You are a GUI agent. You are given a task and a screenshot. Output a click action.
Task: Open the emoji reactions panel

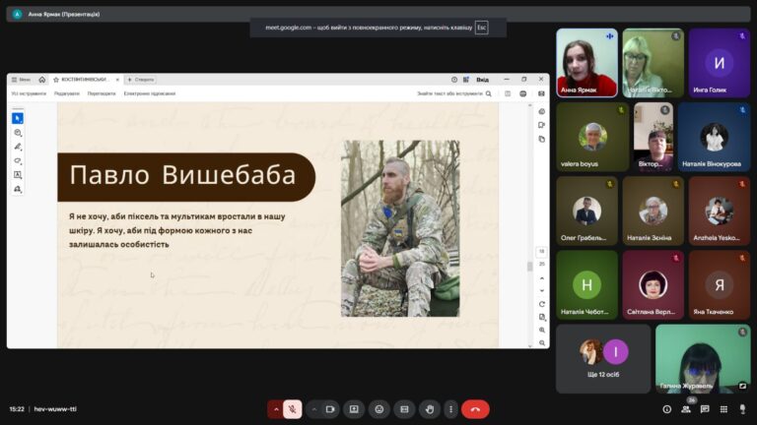coord(379,409)
